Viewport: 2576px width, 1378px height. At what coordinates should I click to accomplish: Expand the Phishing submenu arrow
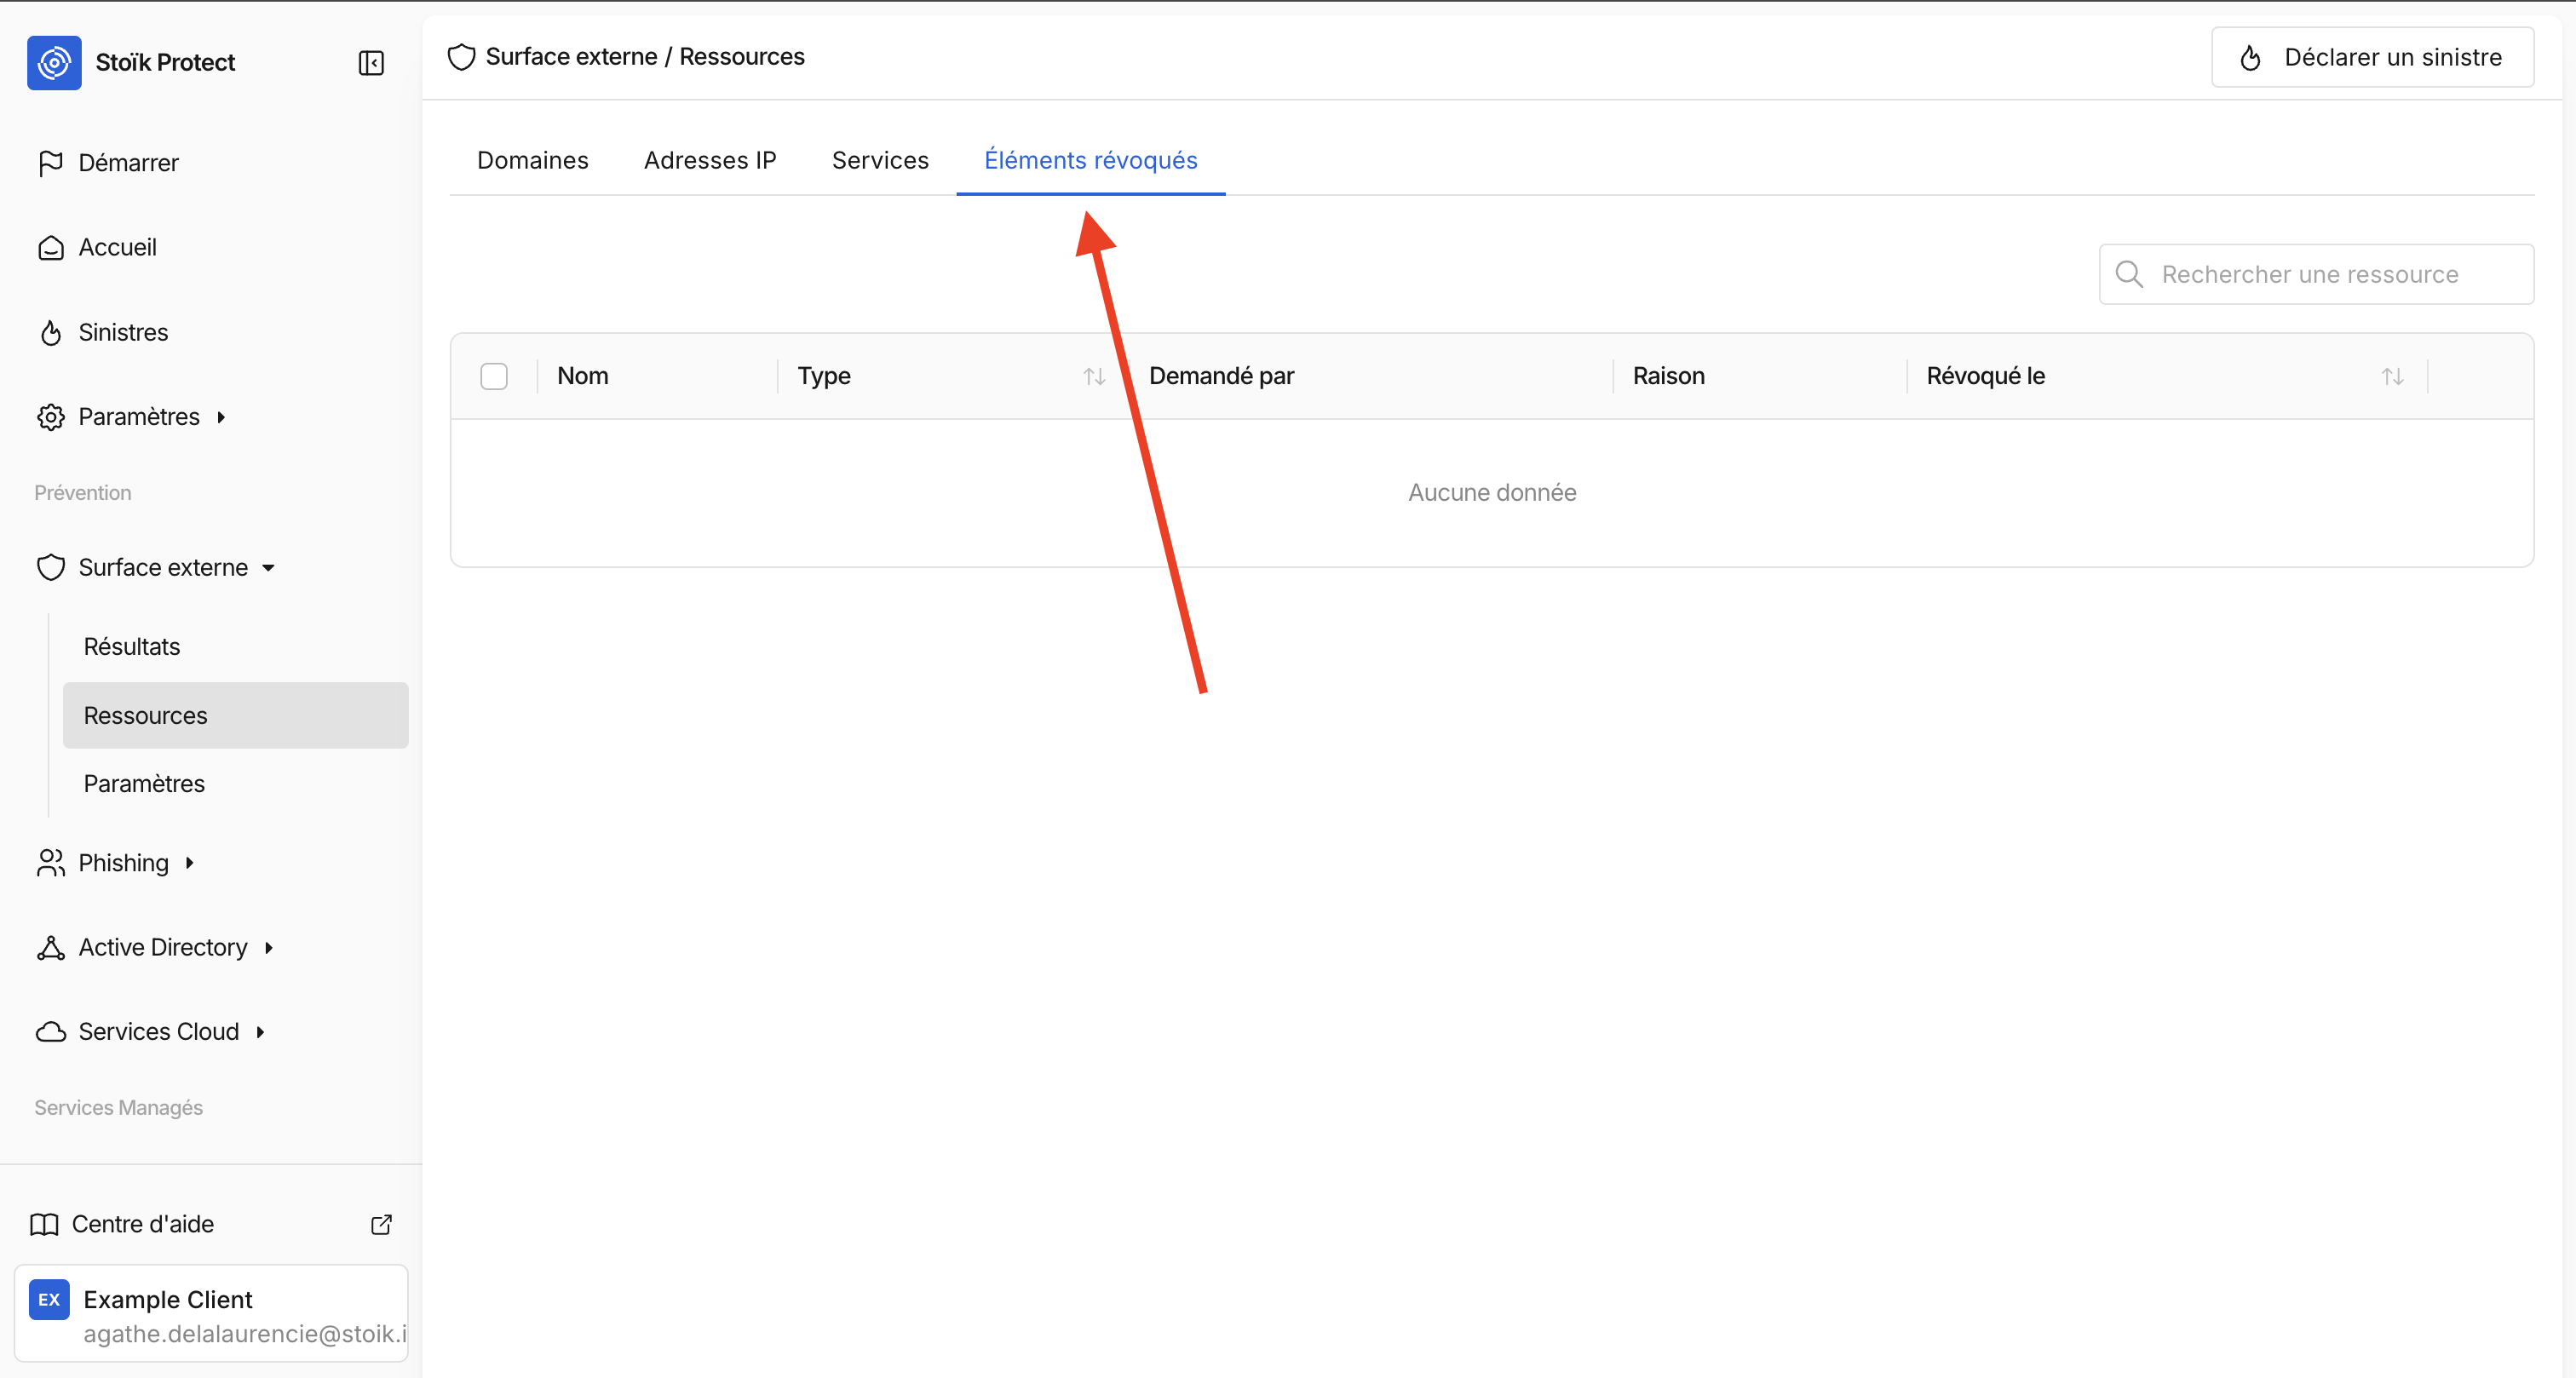tap(189, 863)
